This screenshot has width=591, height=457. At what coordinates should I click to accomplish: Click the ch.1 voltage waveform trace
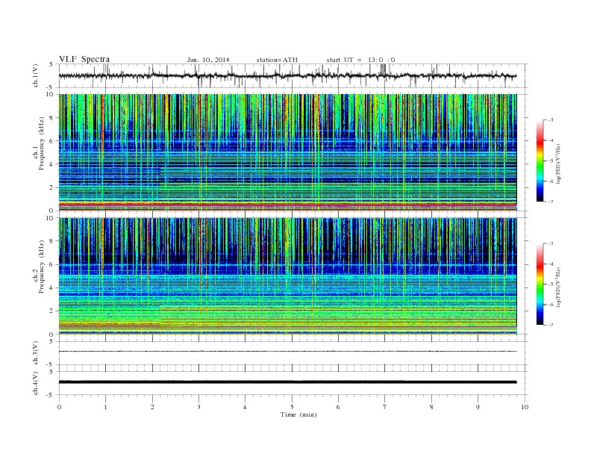(x=287, y=75)
